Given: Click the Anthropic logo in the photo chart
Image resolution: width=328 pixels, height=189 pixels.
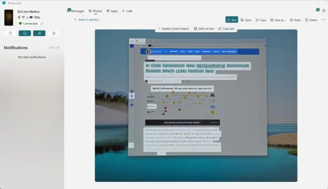Looking at the screenshot, I should click(x=213, y=95).
